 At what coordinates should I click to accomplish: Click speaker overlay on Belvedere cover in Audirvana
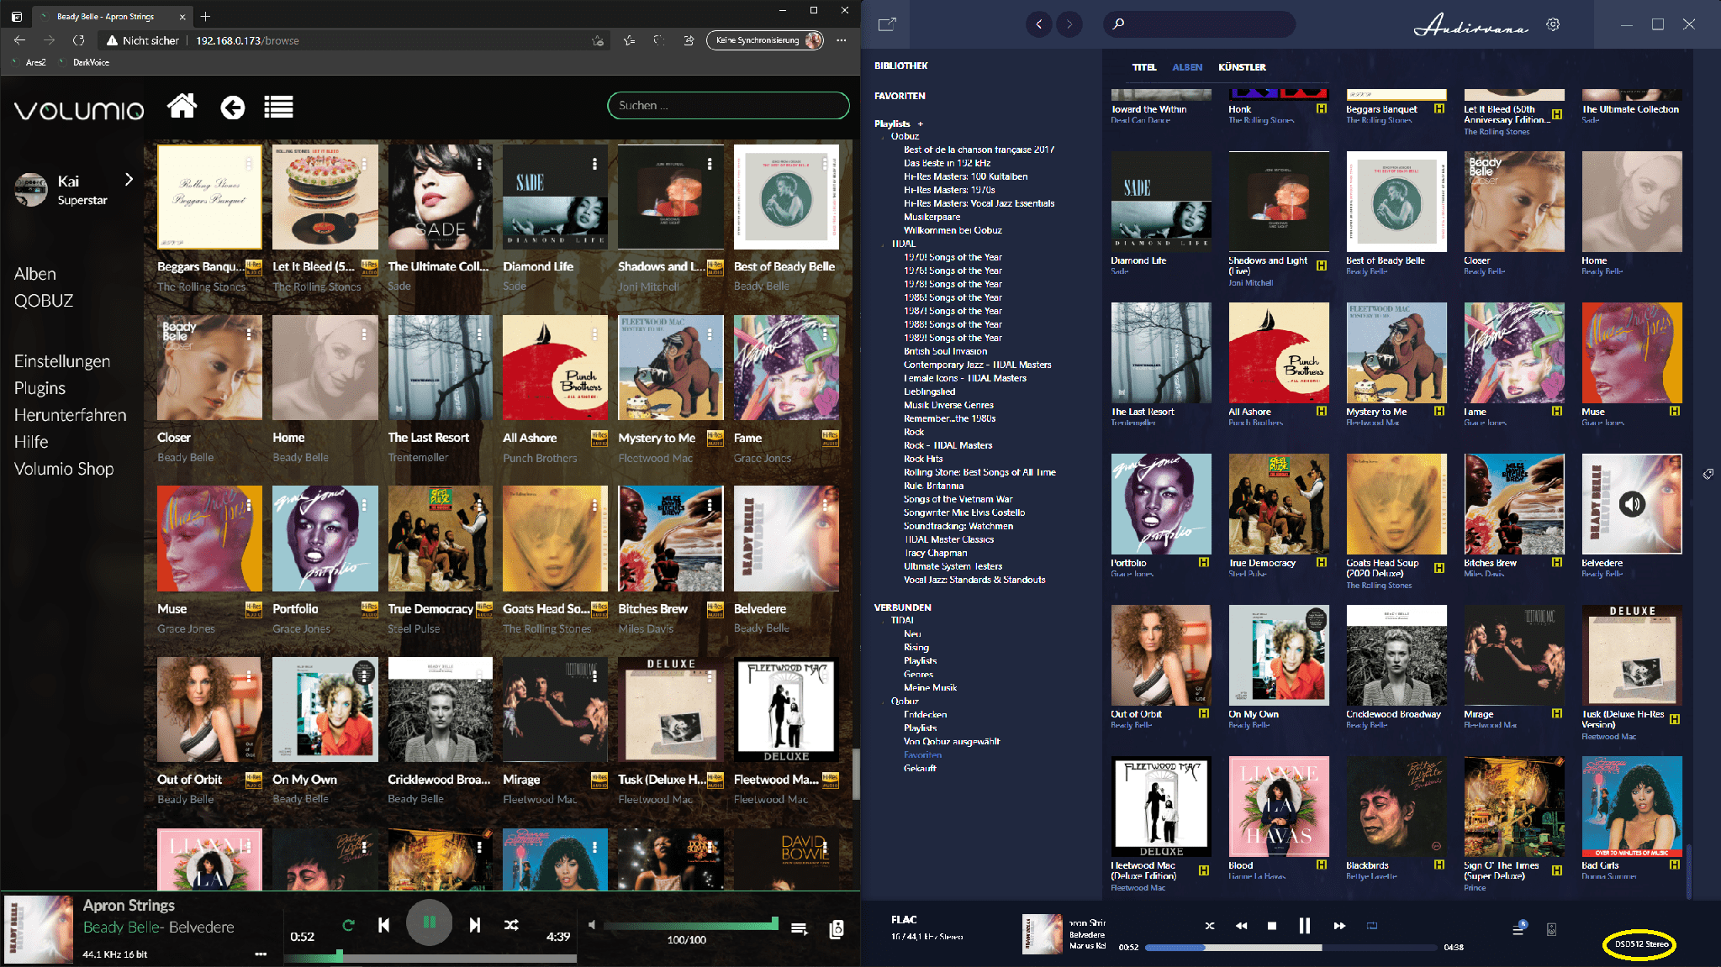point(1632,504)
